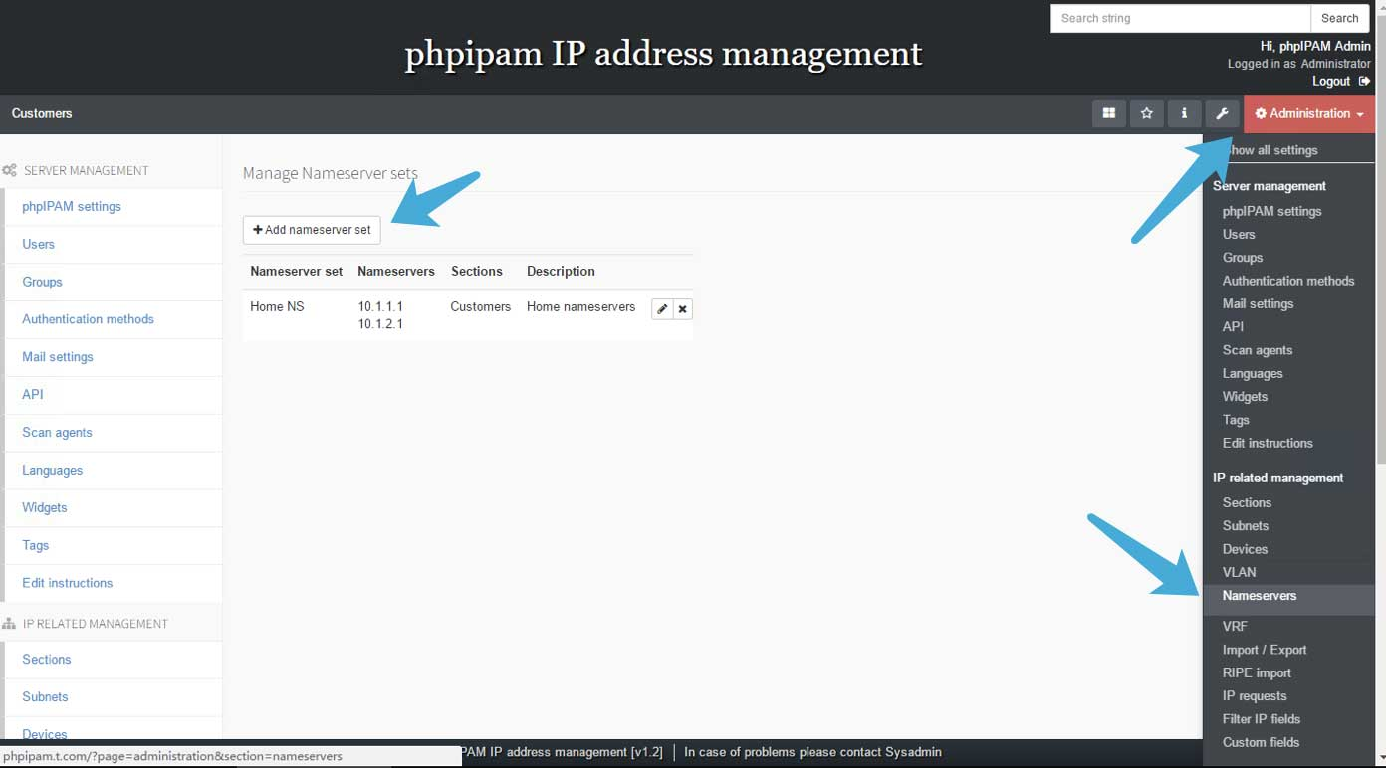The height and width of the screenshot is (768, 1386).
Task: Open Tags in left sidebar
Action: (36, 545)
